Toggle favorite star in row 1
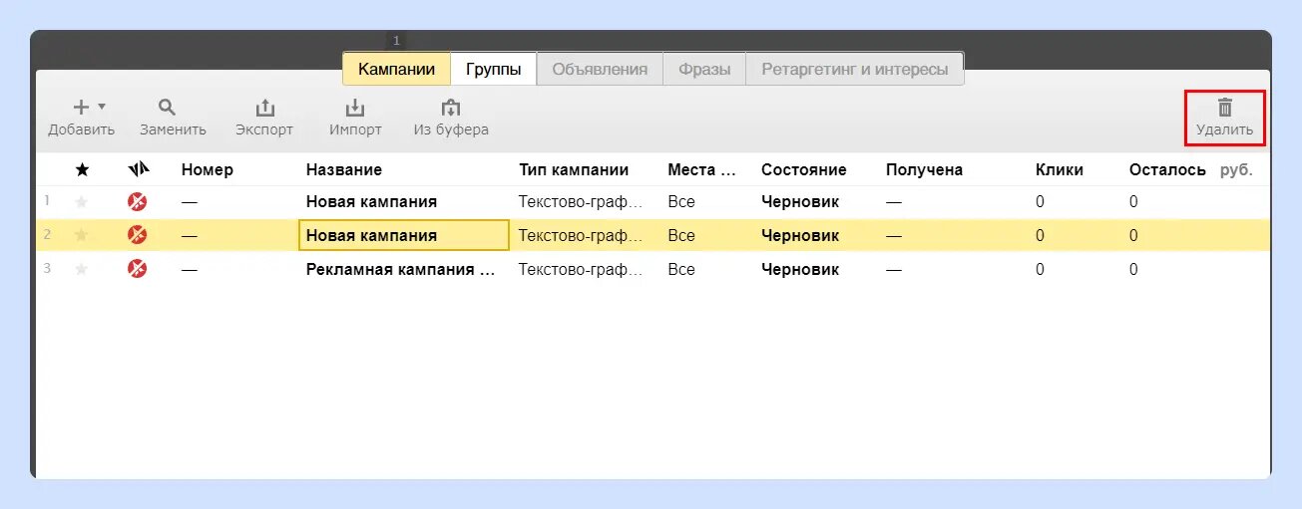This screenshot has height=509, width=1302. [x=82, y=202]
